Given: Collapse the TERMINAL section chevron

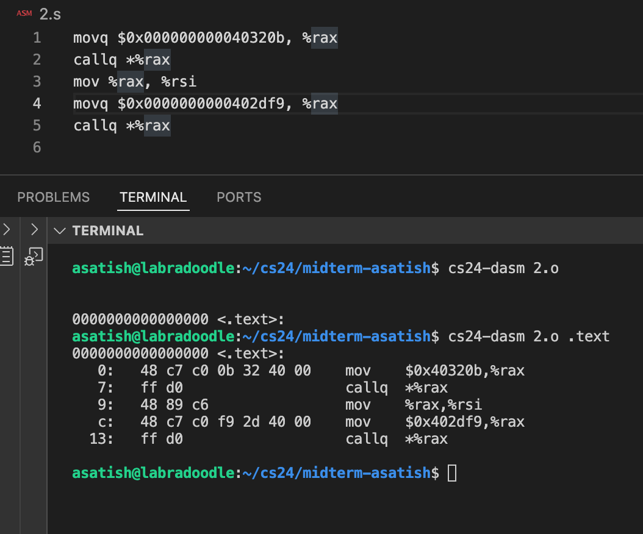Looking at the screenshot, I should pos(59,230).
